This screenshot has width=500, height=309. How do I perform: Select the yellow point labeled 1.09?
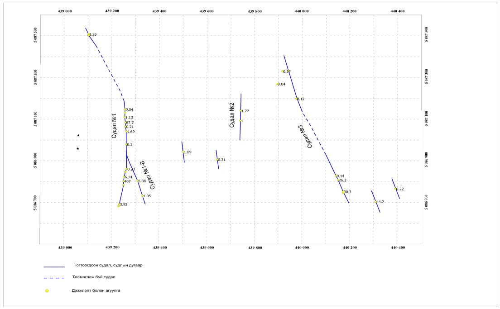point(183,152)
